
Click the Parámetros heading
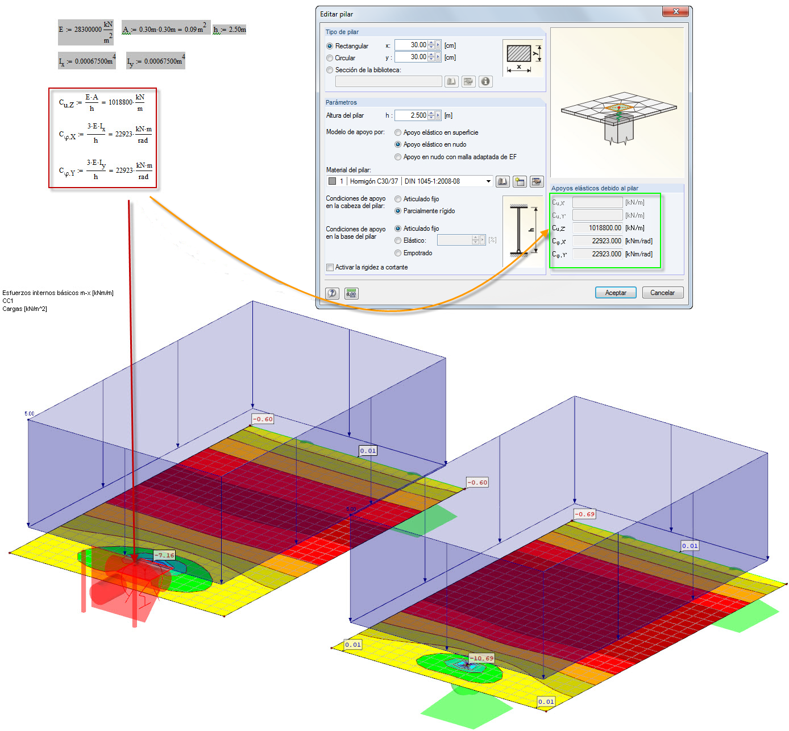point(341,102)
